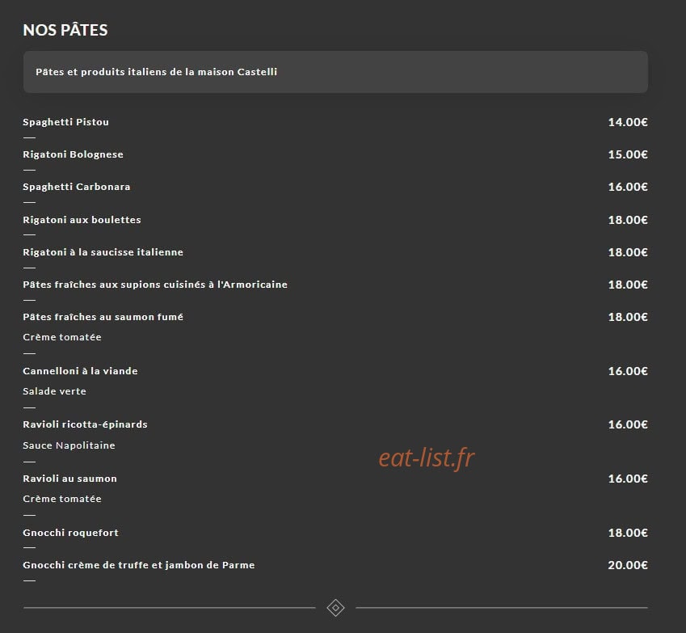Image resolution: width=686 pixels, height=633 pixels.
Task: Click the Ravioli au saumon price
Action: (x=628, y=479)
